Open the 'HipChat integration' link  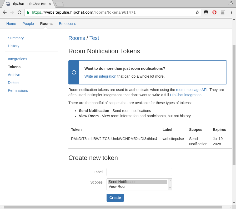pos(185,95)
